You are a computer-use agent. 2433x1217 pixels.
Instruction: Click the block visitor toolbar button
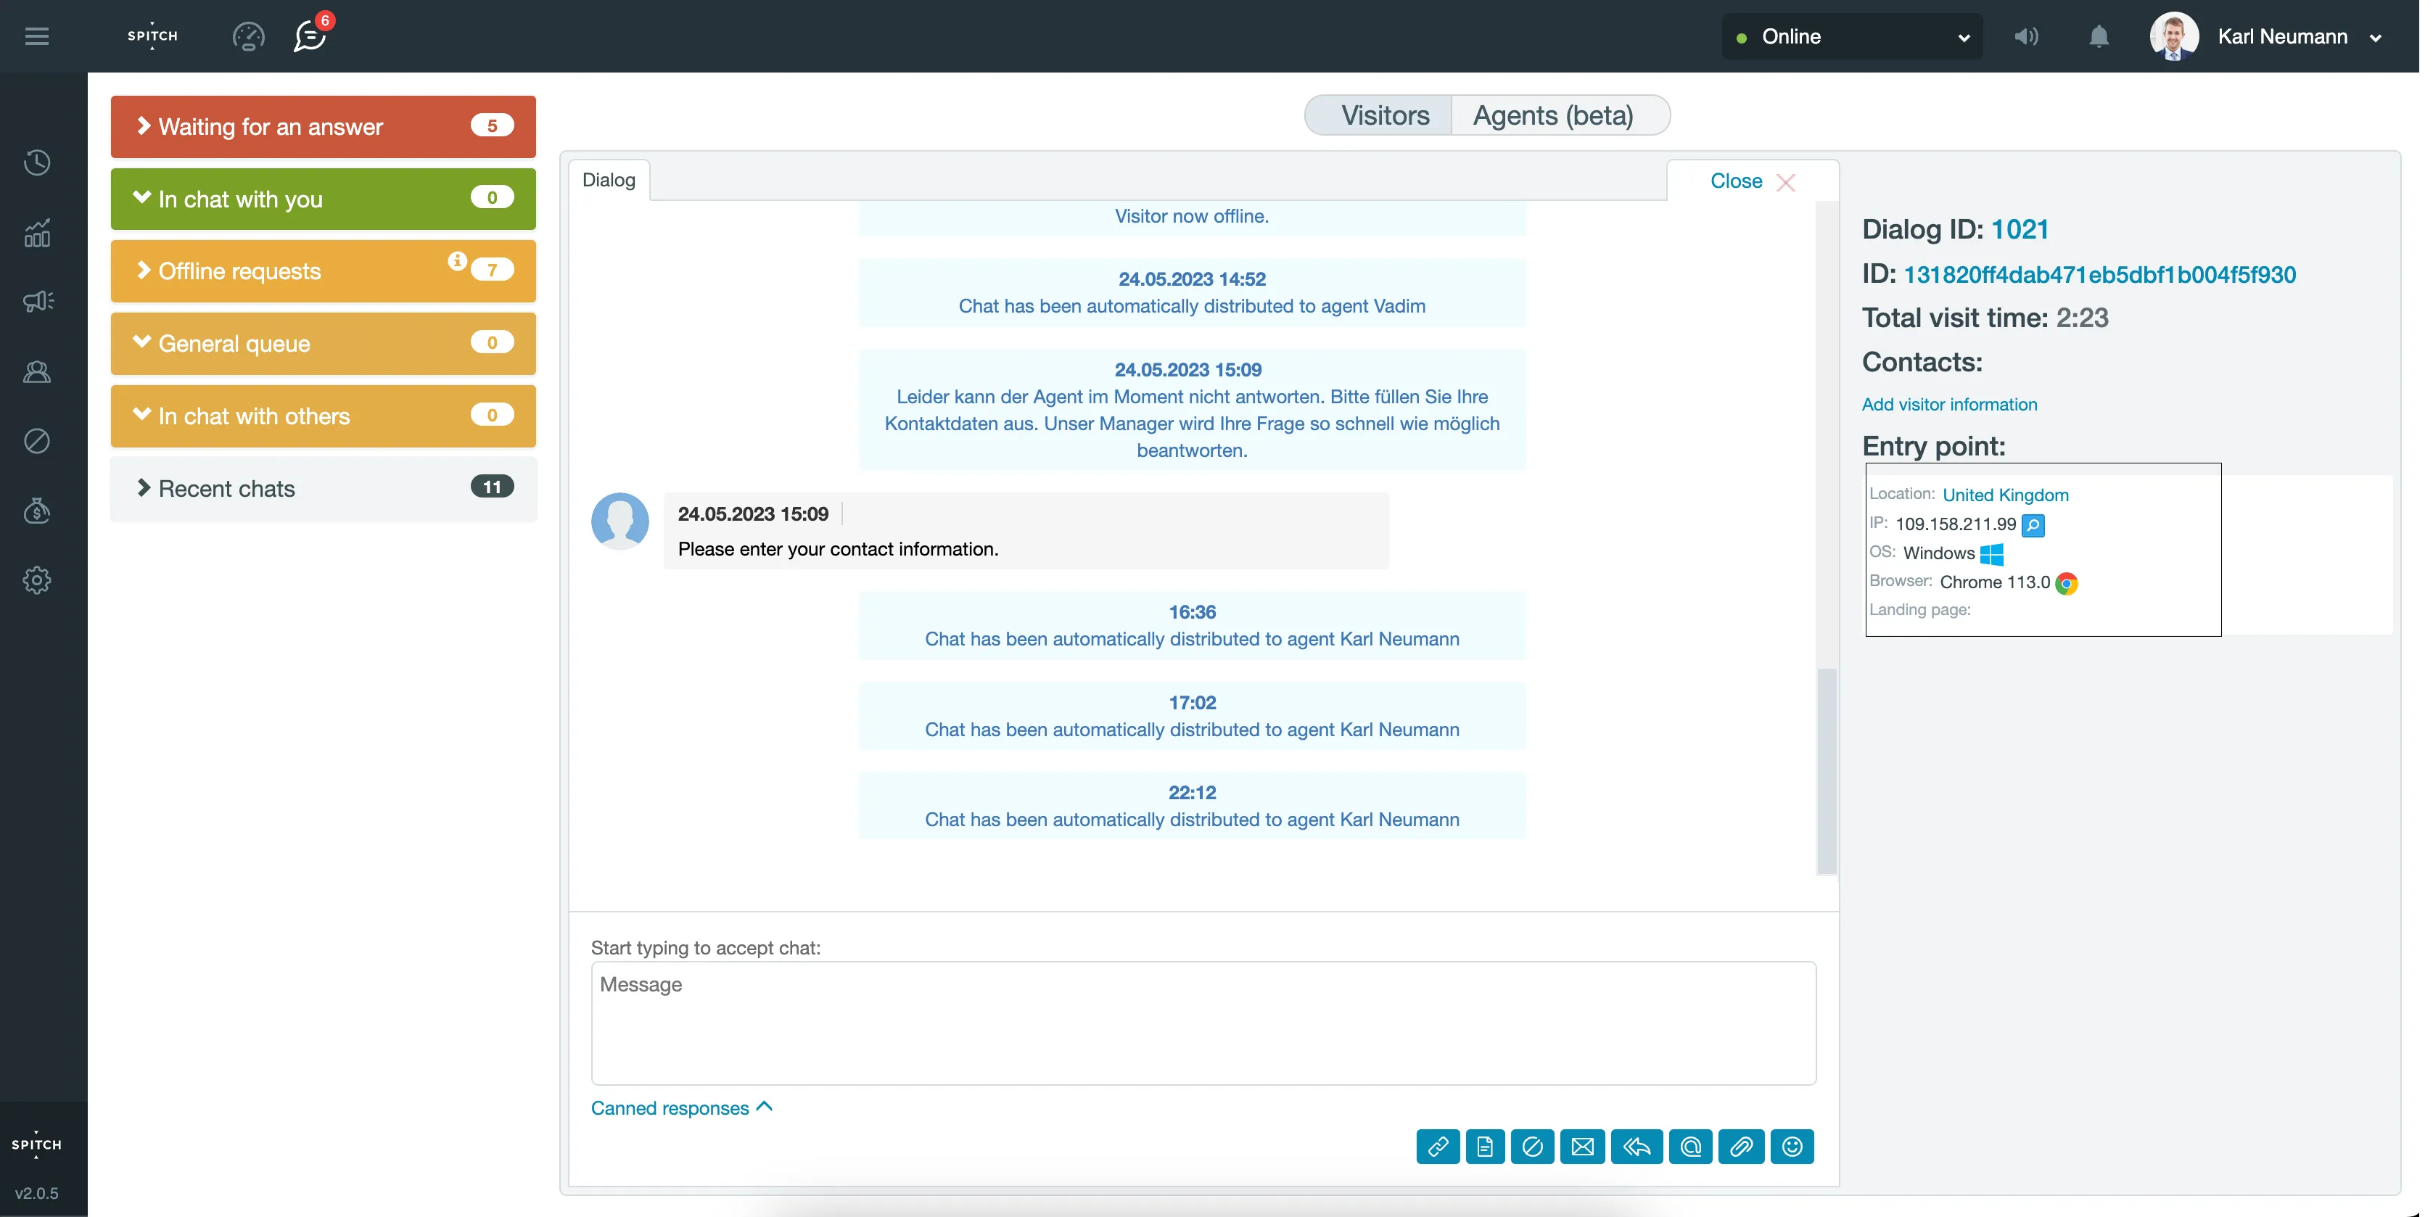[1531, 1146]
